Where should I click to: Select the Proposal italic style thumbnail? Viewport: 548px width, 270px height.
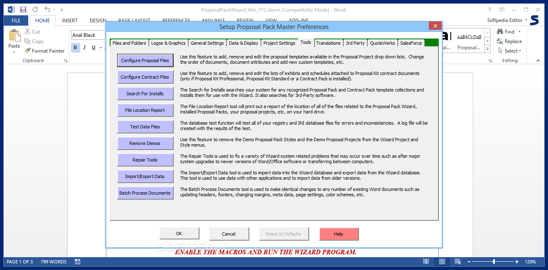(x=469, y=41)
